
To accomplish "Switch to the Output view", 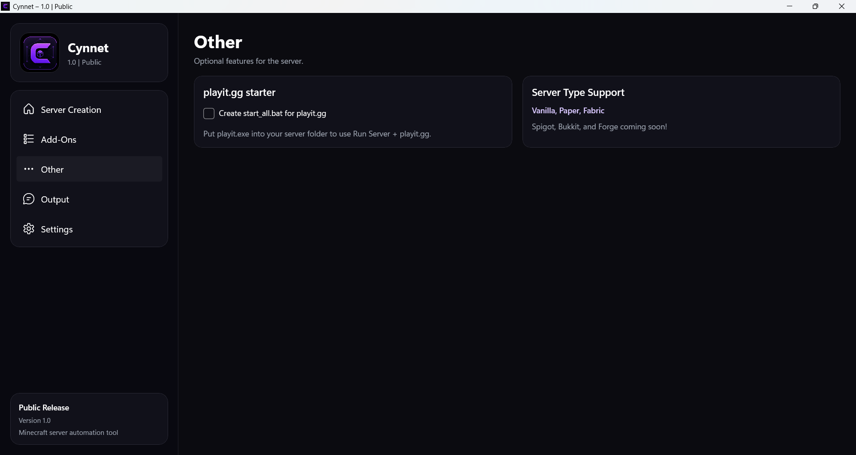I will 89,199.
